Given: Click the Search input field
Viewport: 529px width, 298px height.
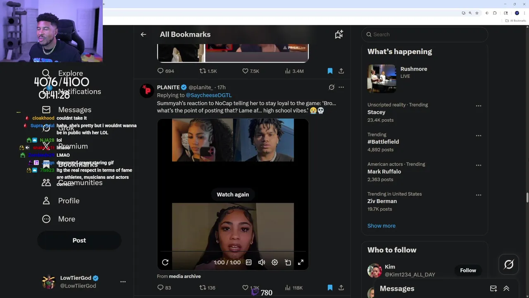Looking at the screenshot, I should [x=425, y=34].
